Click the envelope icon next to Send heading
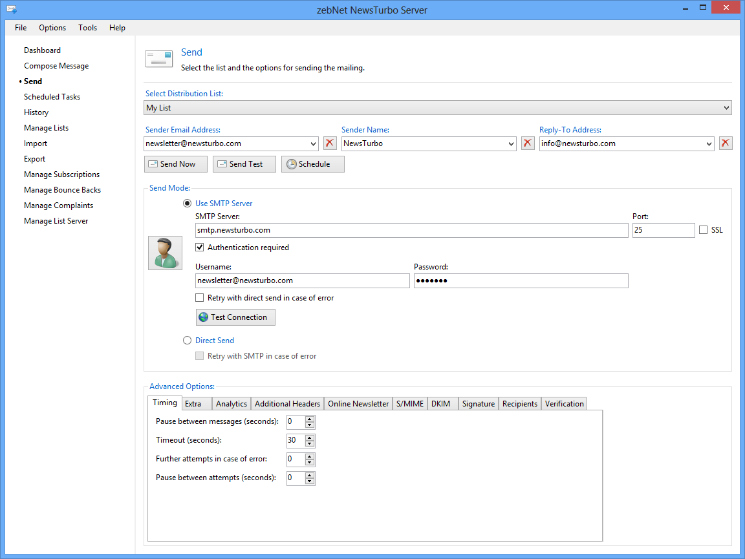Screen dimensions: 745x559 click(x=158, y=59)
